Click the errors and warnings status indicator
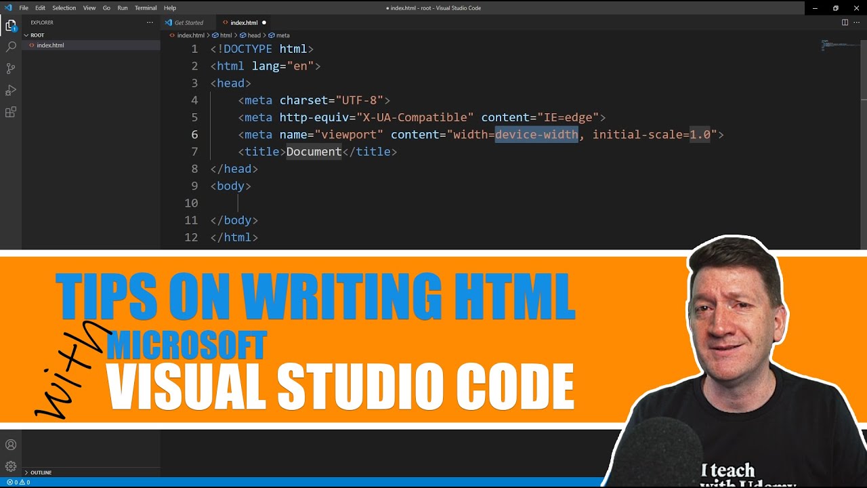Screen dimensions: 867x488 coord(18,483)
